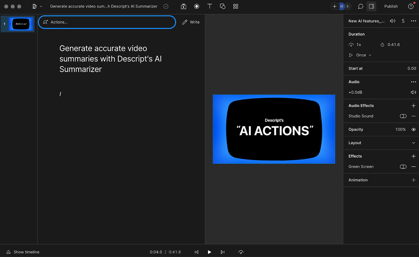Expand the chevron beside the main menu icon
Screen dimensions: 419x257
tap(41, 6)
